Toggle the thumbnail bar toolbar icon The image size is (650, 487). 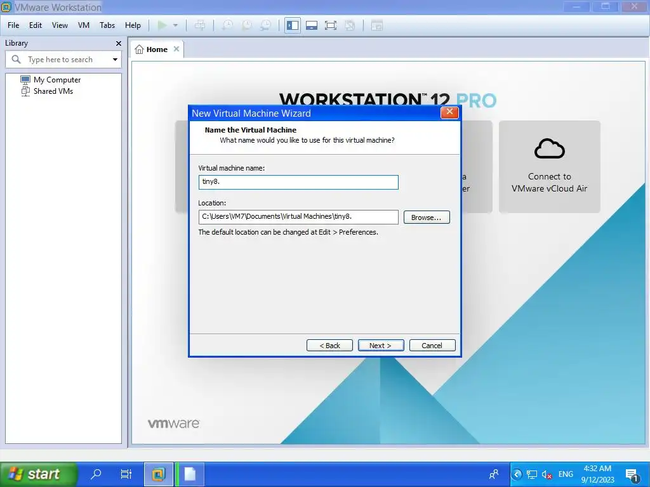click(312, 25)
